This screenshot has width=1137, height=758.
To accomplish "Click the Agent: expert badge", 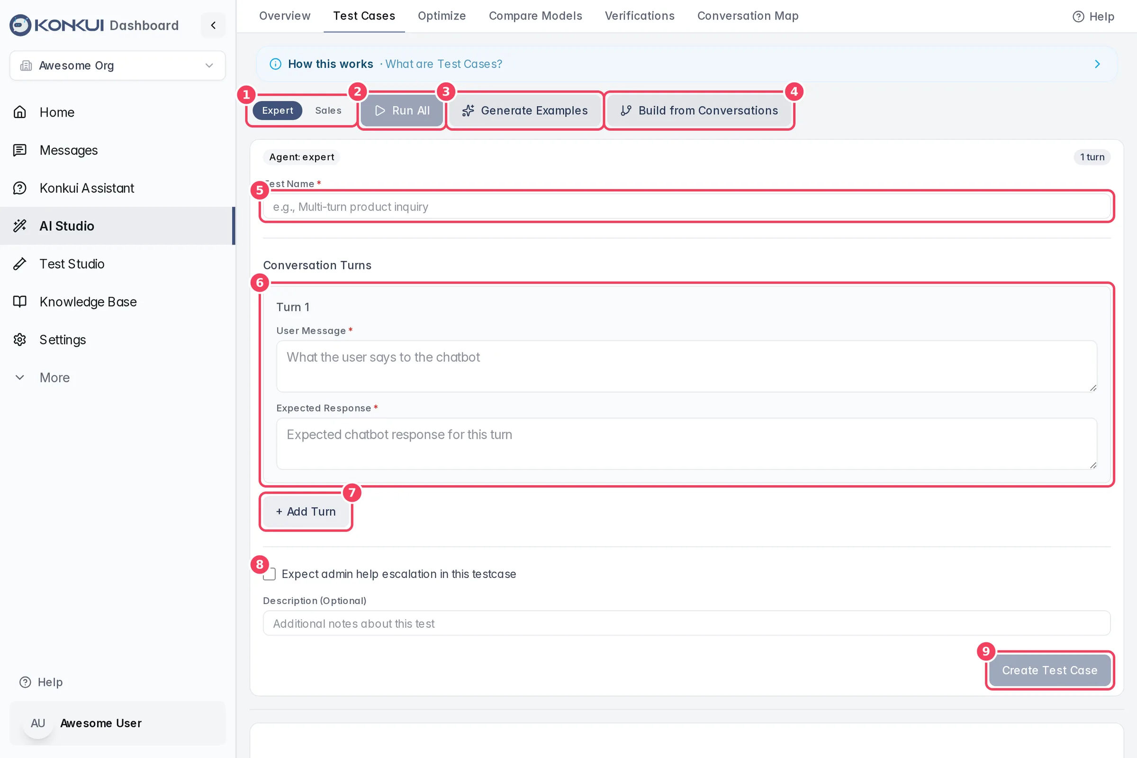I will point(302,157).
